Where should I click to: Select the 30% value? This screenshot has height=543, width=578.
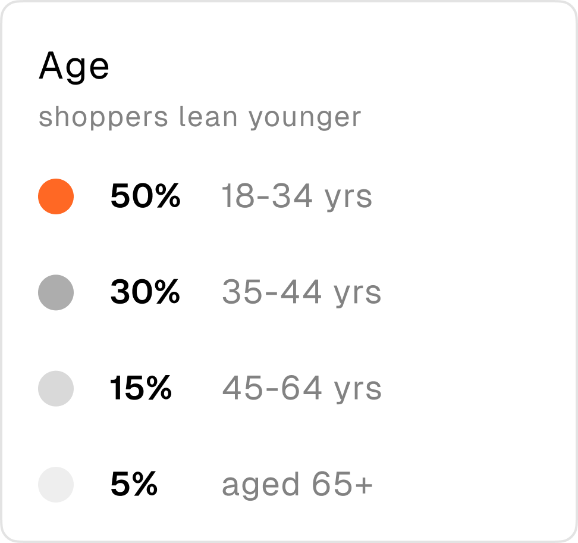click(145, 292)
